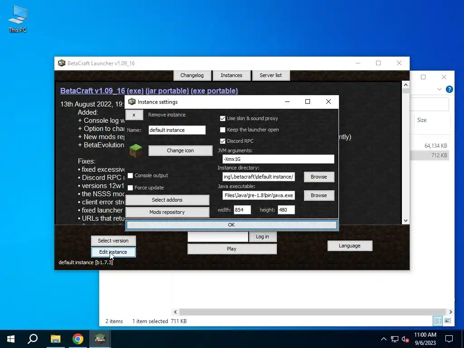Expand the Explorer ribbon chevron
Screen dimensions: 464x348
point(440,89)
